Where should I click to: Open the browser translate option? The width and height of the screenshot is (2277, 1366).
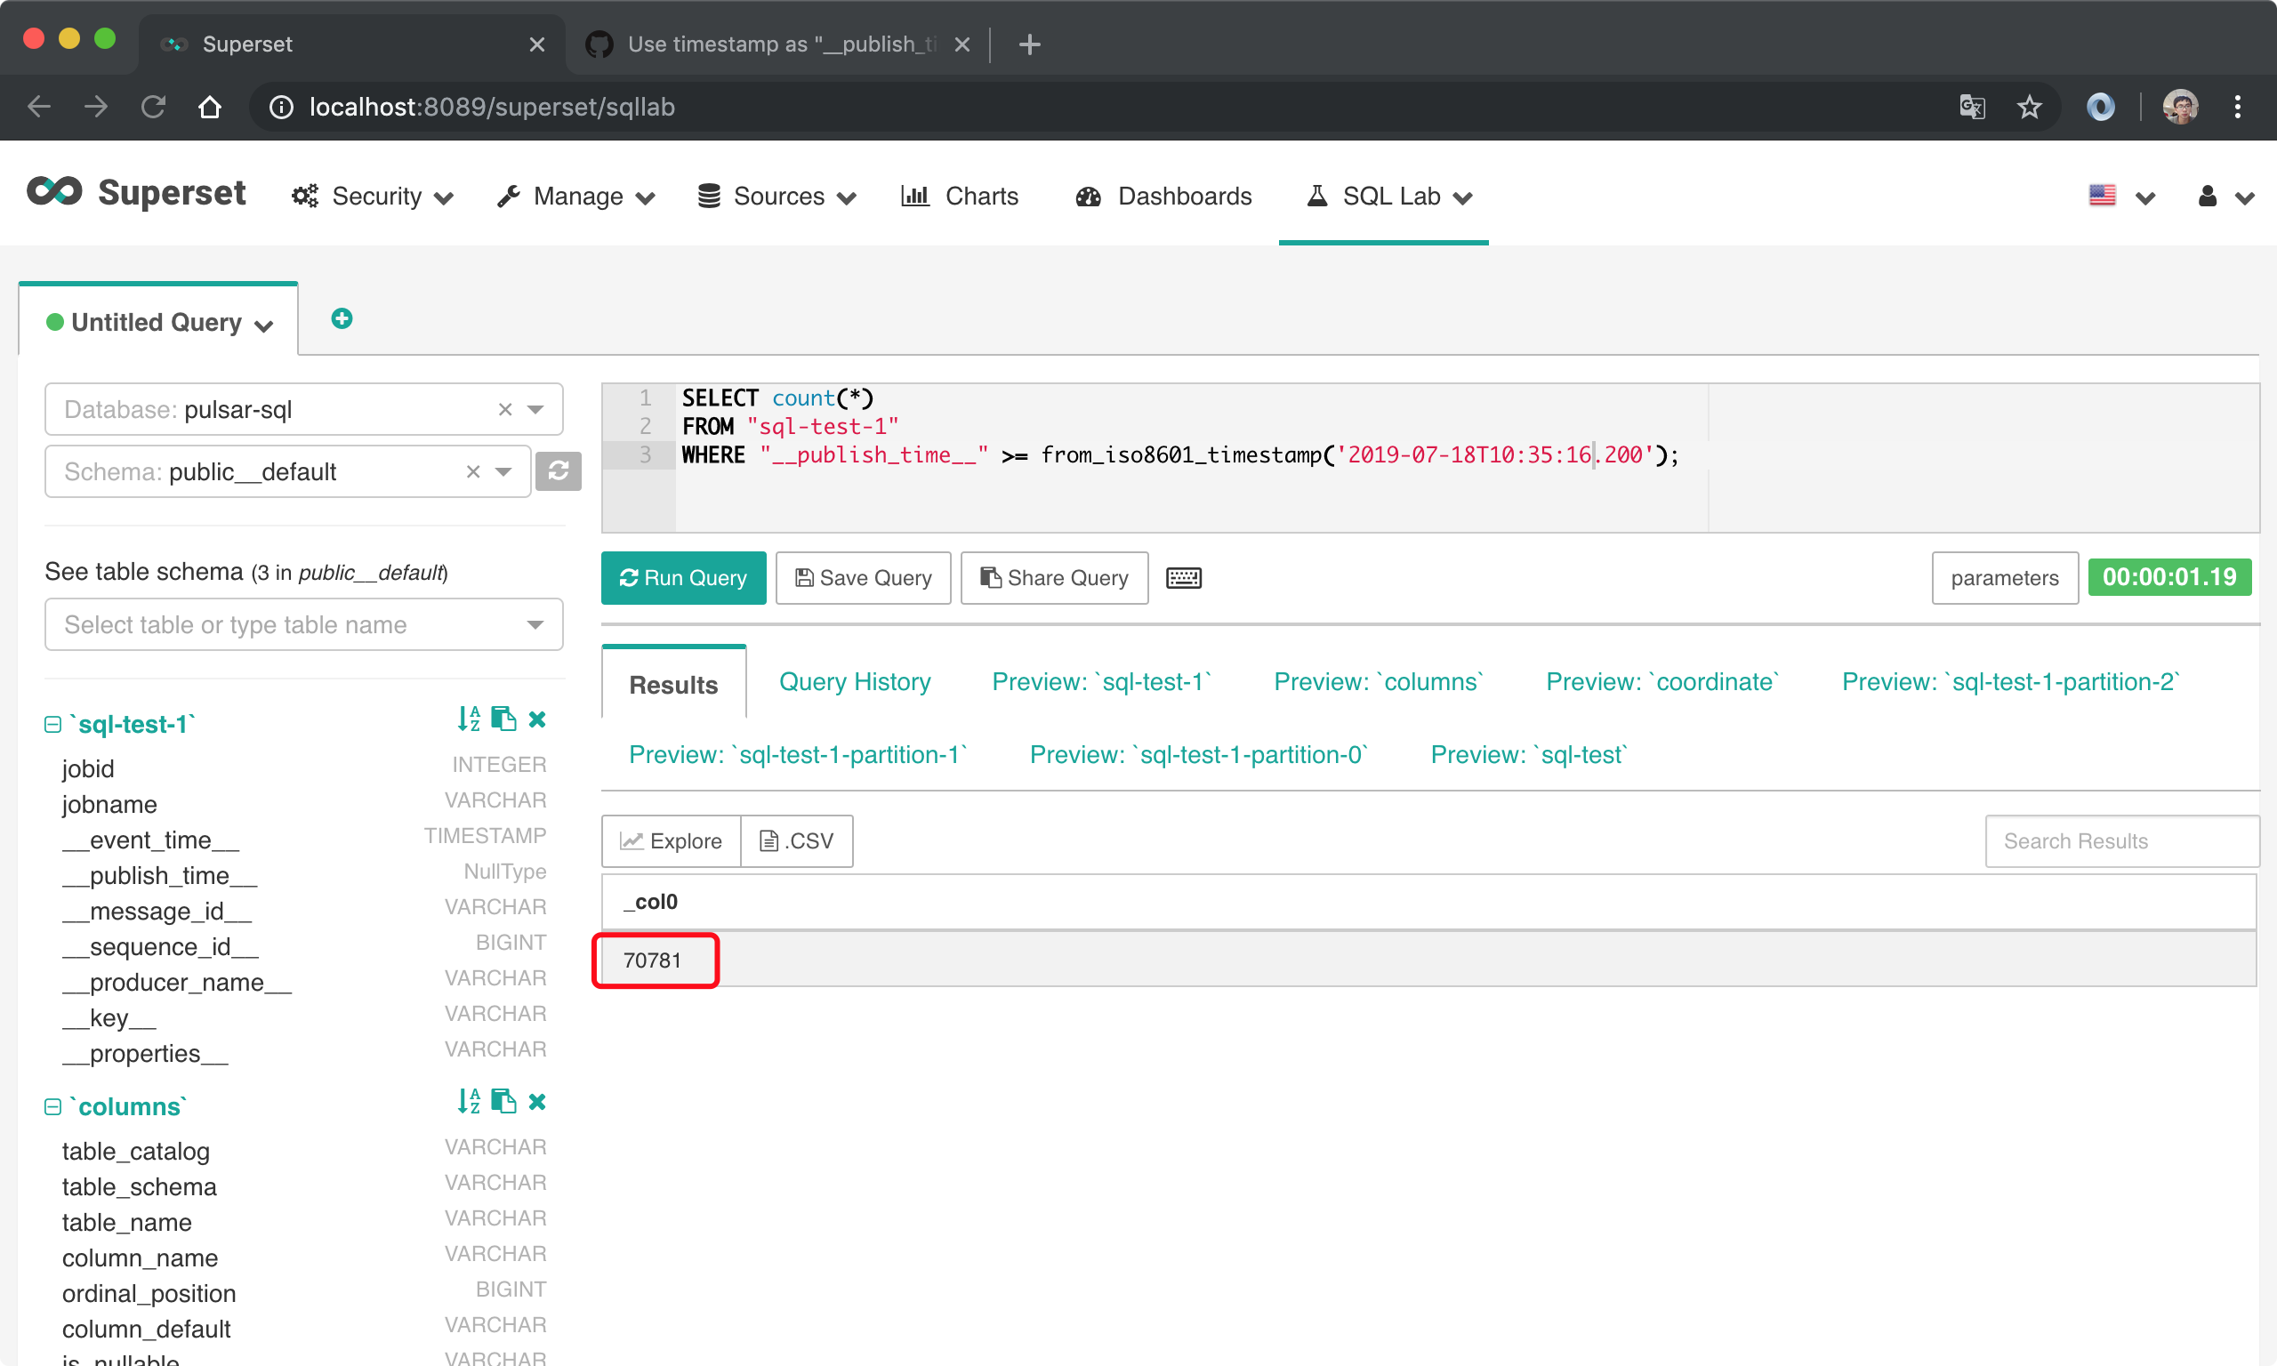1971,108
